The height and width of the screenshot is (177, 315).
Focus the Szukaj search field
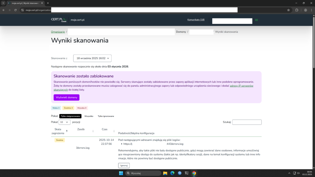(x=247, y=122)
